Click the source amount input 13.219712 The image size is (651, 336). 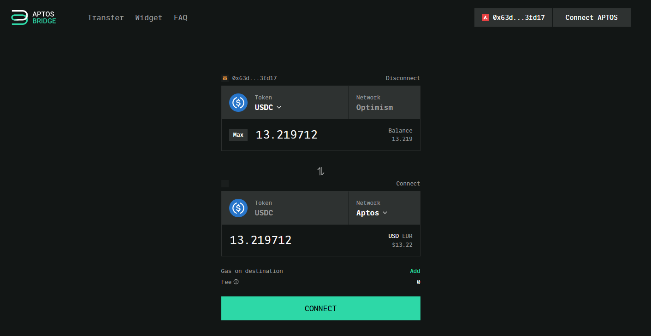click(x=287, y=135)
